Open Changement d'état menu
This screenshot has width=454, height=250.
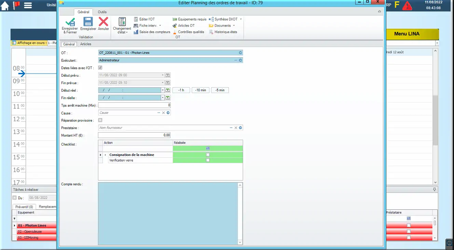[x=122, y=26]
